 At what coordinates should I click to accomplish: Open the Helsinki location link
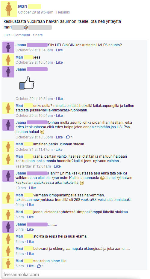point(63,12)
